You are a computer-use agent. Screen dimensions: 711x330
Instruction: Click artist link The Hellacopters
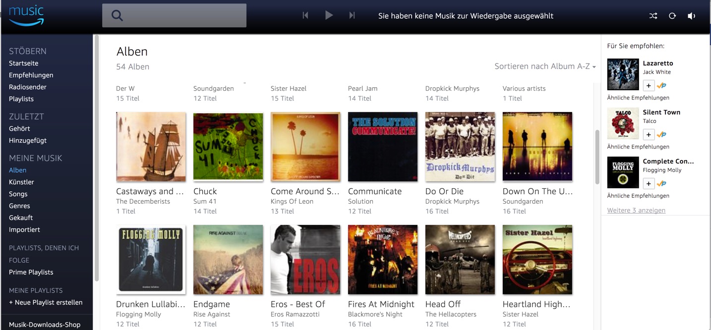[x=451, y=315]
